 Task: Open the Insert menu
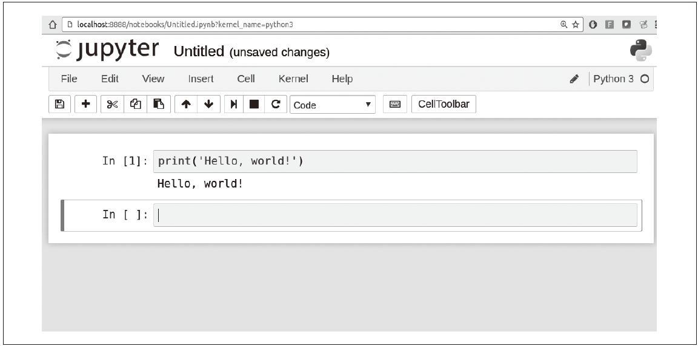(x=201, y=79)
